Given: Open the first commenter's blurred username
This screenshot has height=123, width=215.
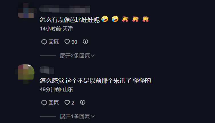Looking at the screenshot, I should pos(65,9).
